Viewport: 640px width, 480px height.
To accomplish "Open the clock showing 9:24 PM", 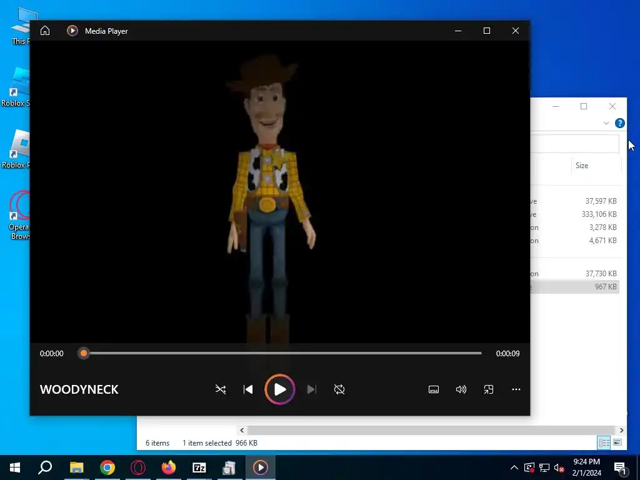I will (586, 467).
